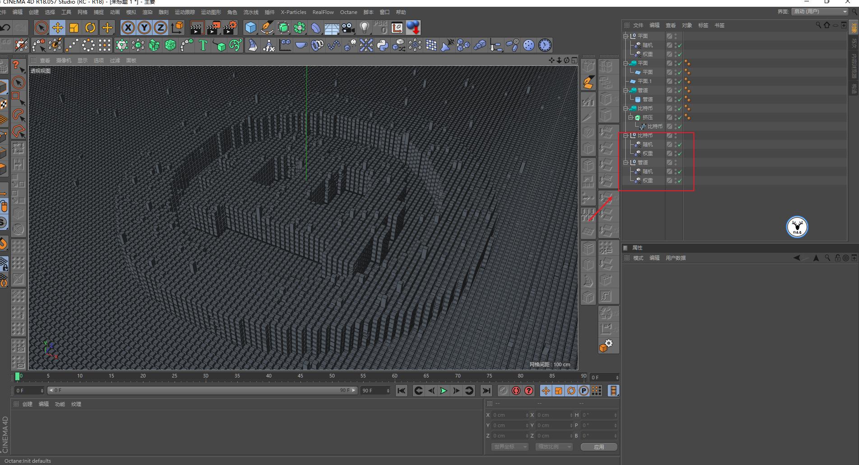This screenshot has height=465, width=859.
Task: Click the cube primitive icon in the toolbar
Action: tap(249, 28)
